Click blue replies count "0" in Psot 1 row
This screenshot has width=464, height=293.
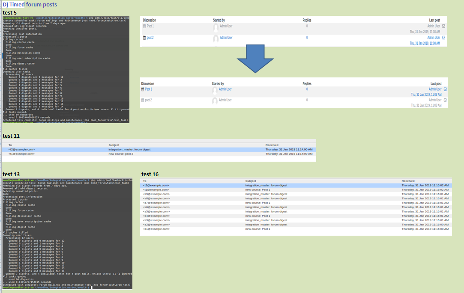(x=307, y=89)
